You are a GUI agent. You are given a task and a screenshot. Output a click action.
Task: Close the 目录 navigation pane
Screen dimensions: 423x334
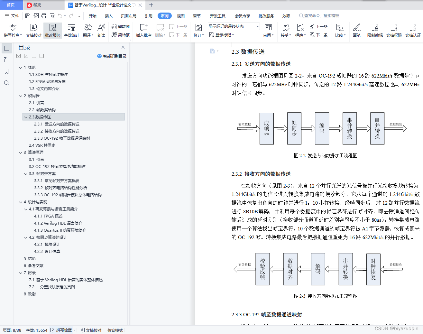point(123,47)
